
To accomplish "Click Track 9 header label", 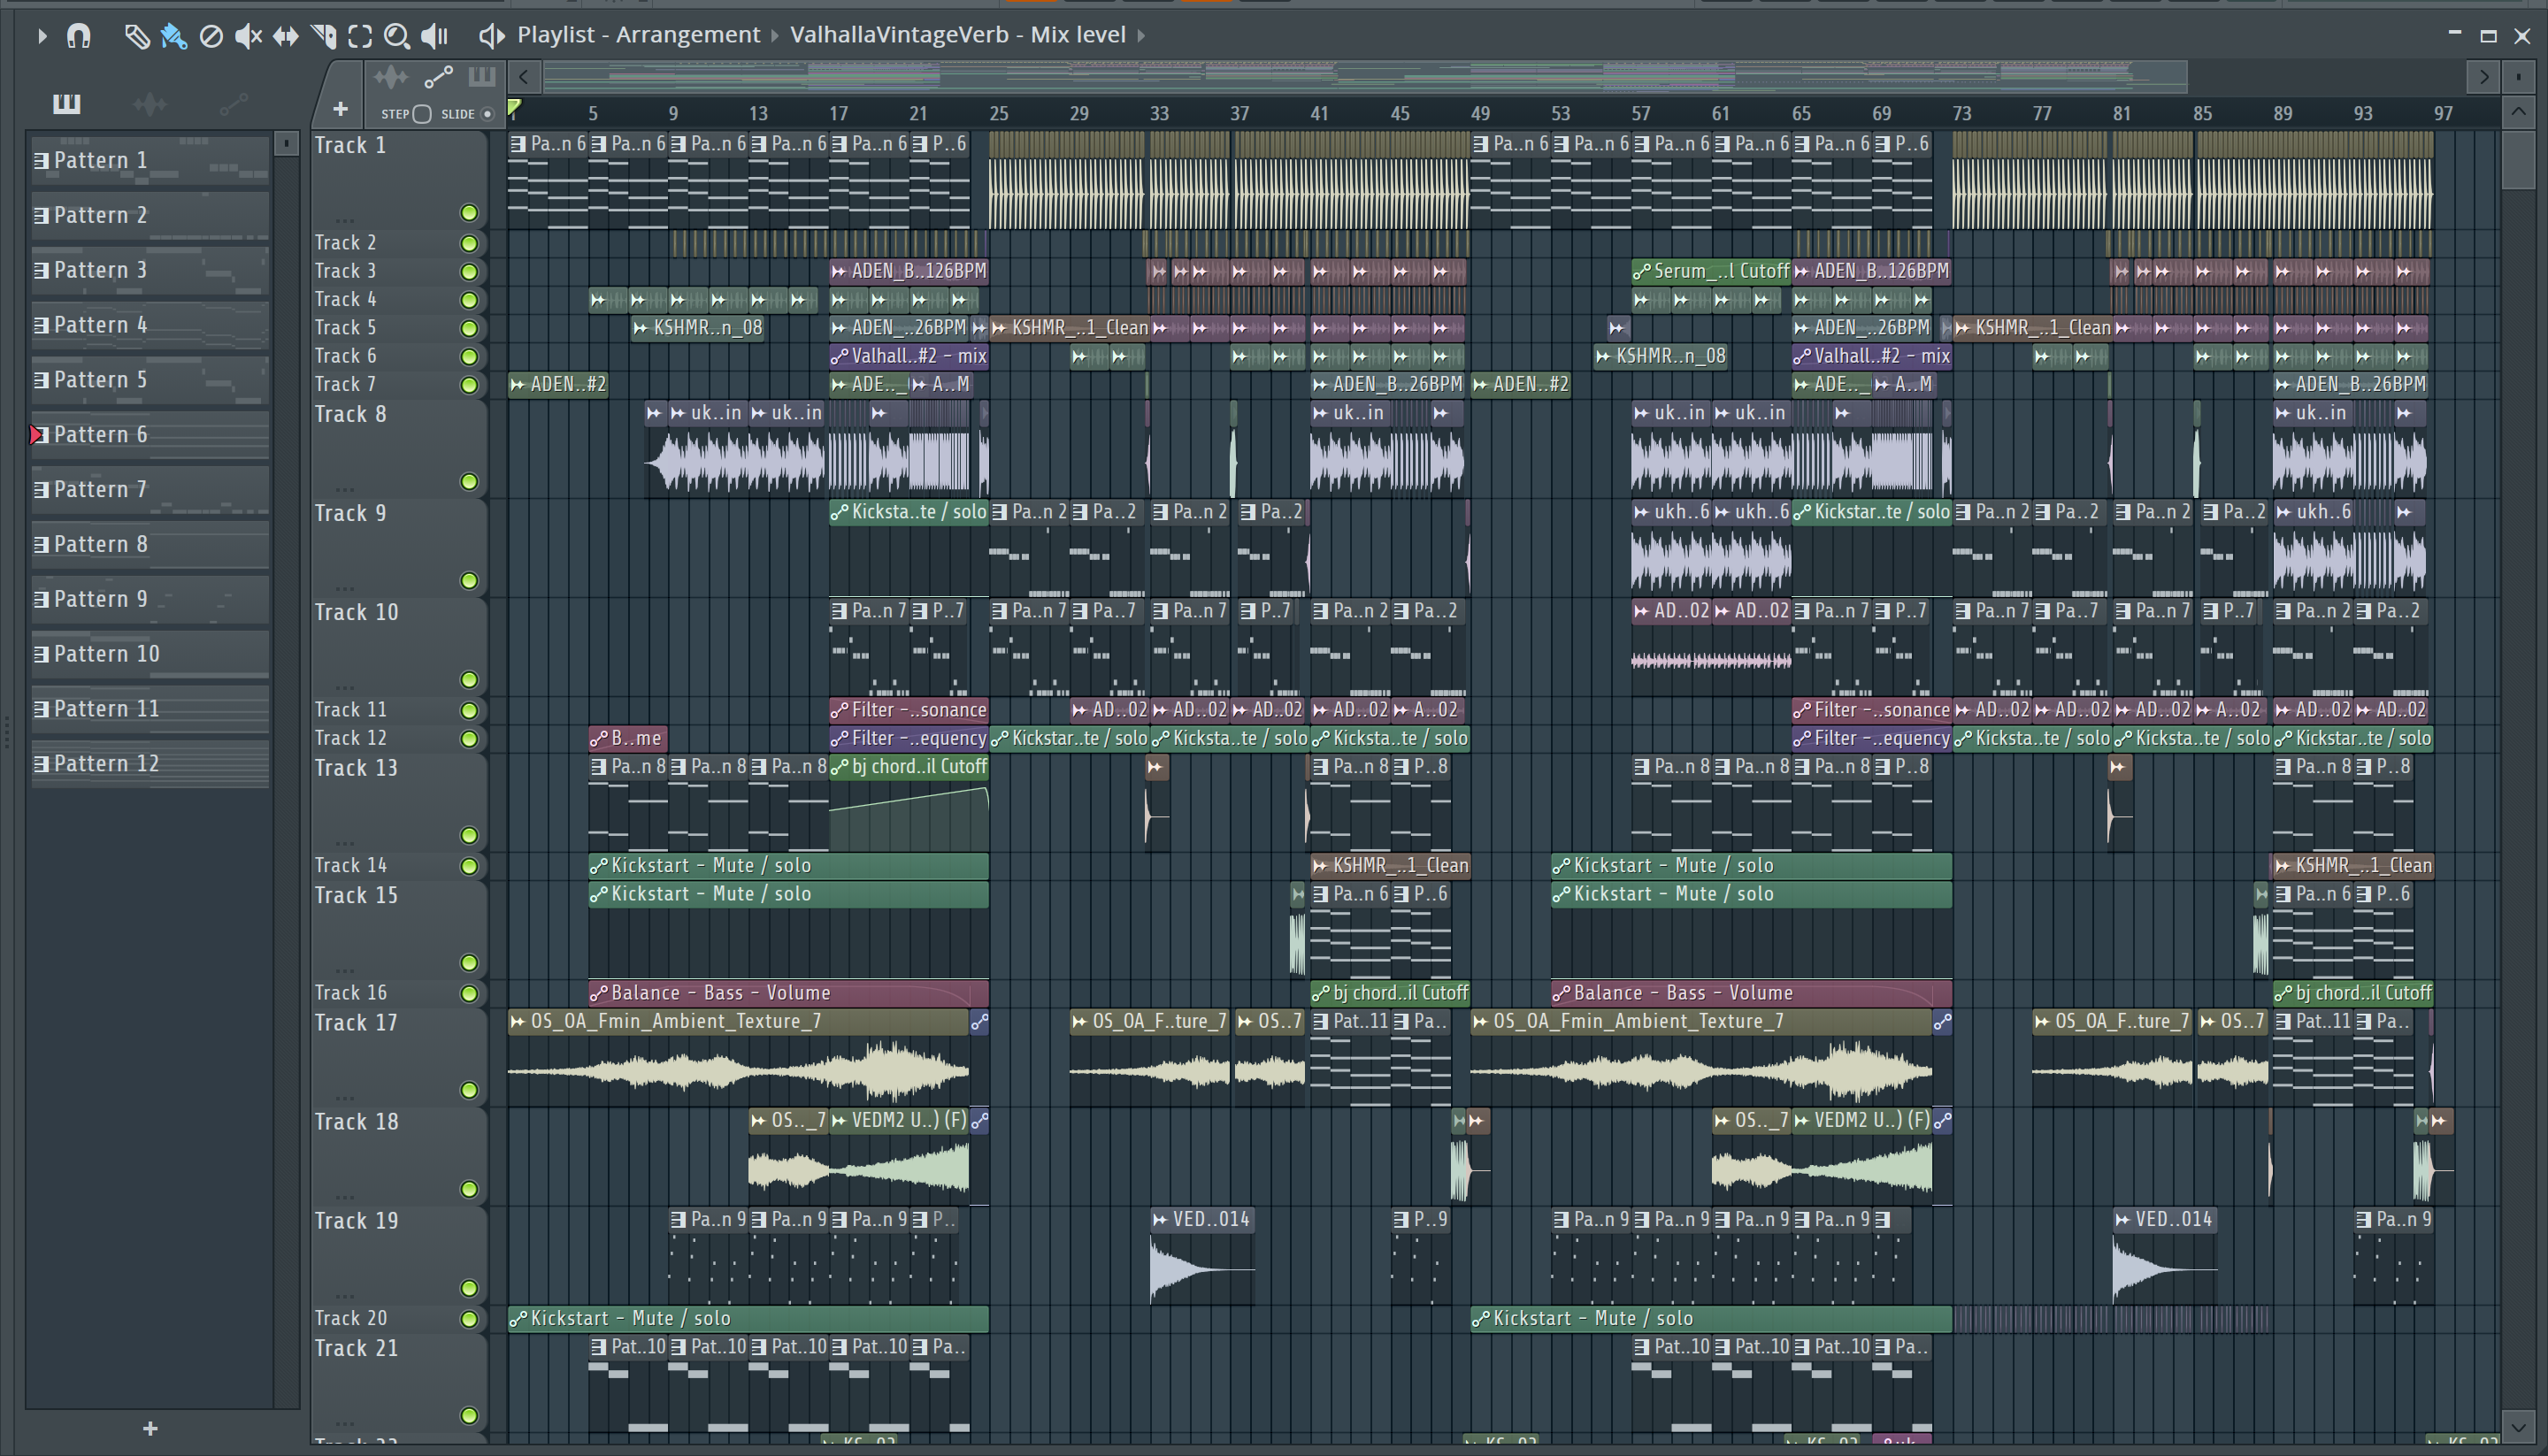I will 350,514.
